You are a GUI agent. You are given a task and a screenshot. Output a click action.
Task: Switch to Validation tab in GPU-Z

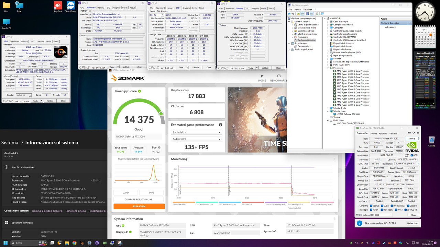pyautogui.click(x=393, y=133)
